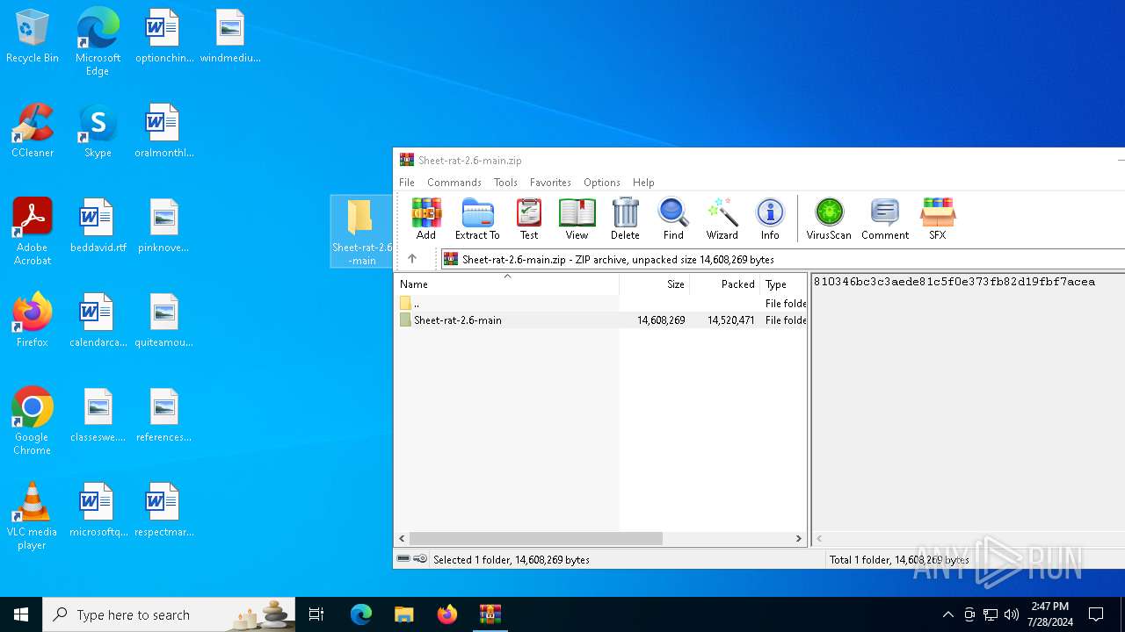
Task: Sort list by Size column header
Action: click(x=655, y=284)
